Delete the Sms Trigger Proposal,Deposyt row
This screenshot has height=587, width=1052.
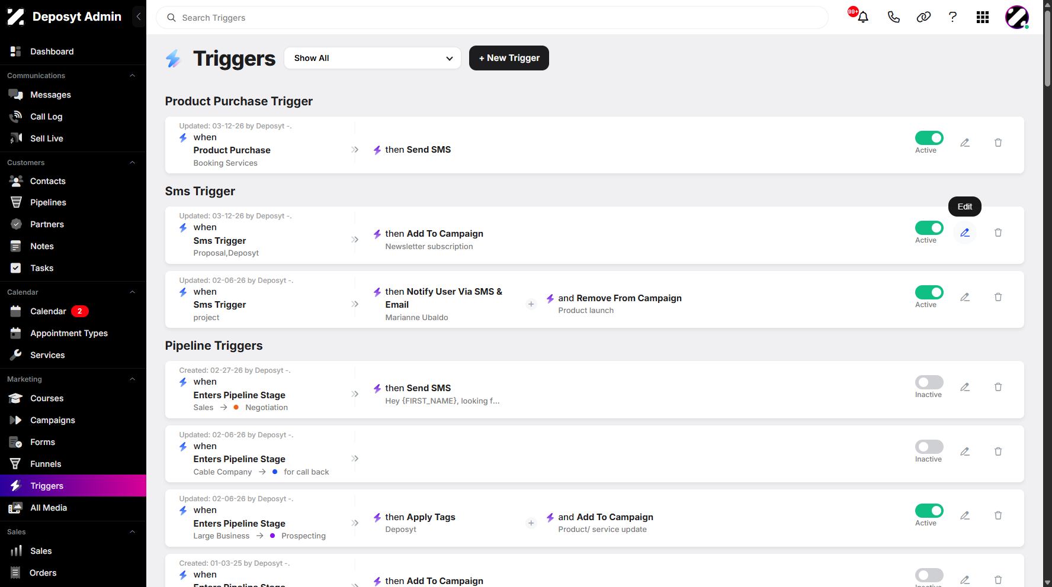pyautogui.click(x=998, y=233)
